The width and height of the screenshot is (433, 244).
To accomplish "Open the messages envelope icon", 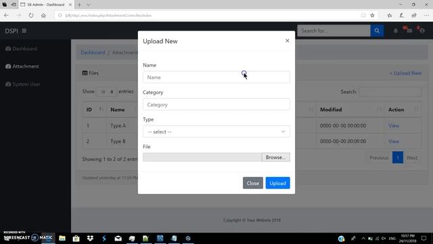I will pos(409,30).
